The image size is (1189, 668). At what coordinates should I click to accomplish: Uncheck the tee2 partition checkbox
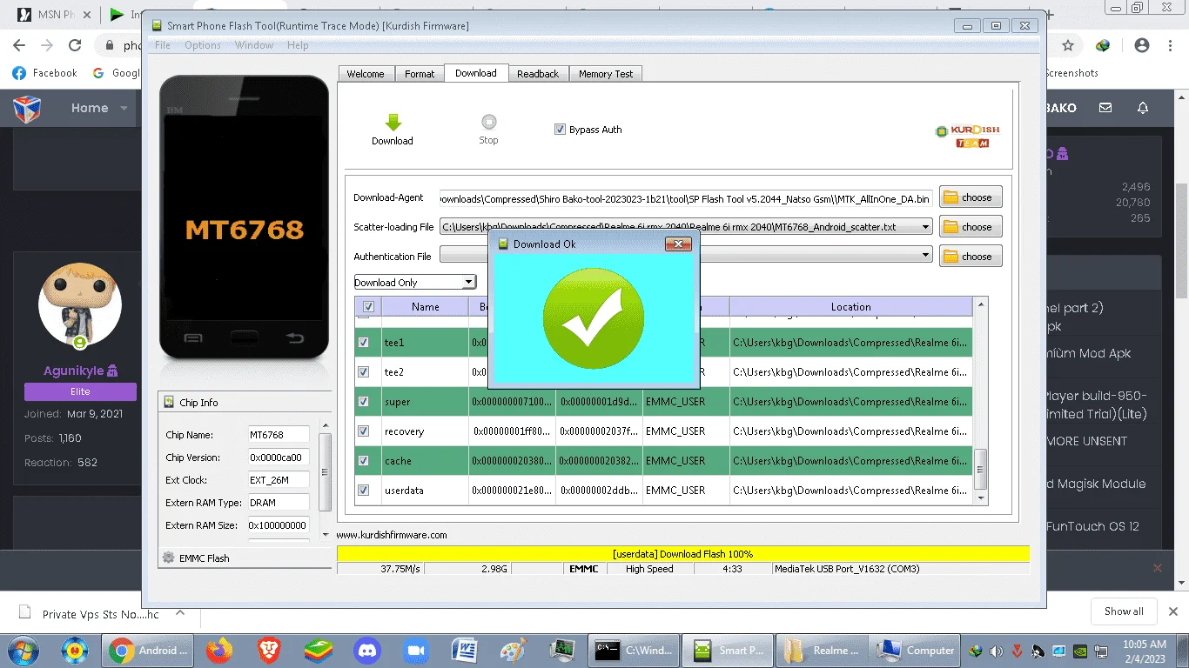pos(364,372)
